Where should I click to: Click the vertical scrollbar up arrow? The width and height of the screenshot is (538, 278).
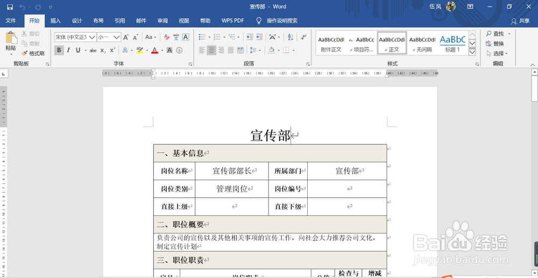pos(535,72)
